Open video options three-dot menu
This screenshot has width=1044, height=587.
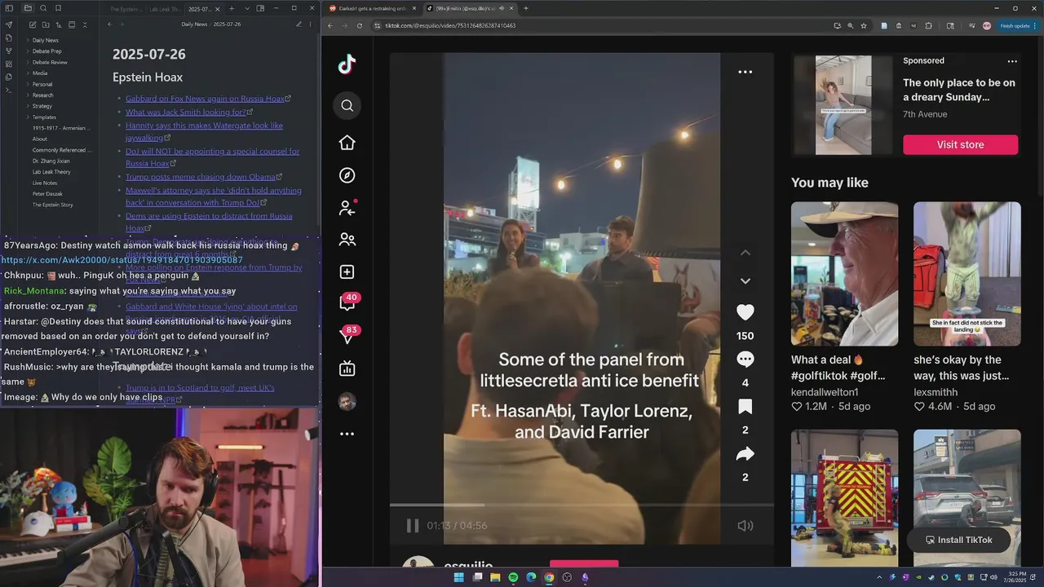745,72
